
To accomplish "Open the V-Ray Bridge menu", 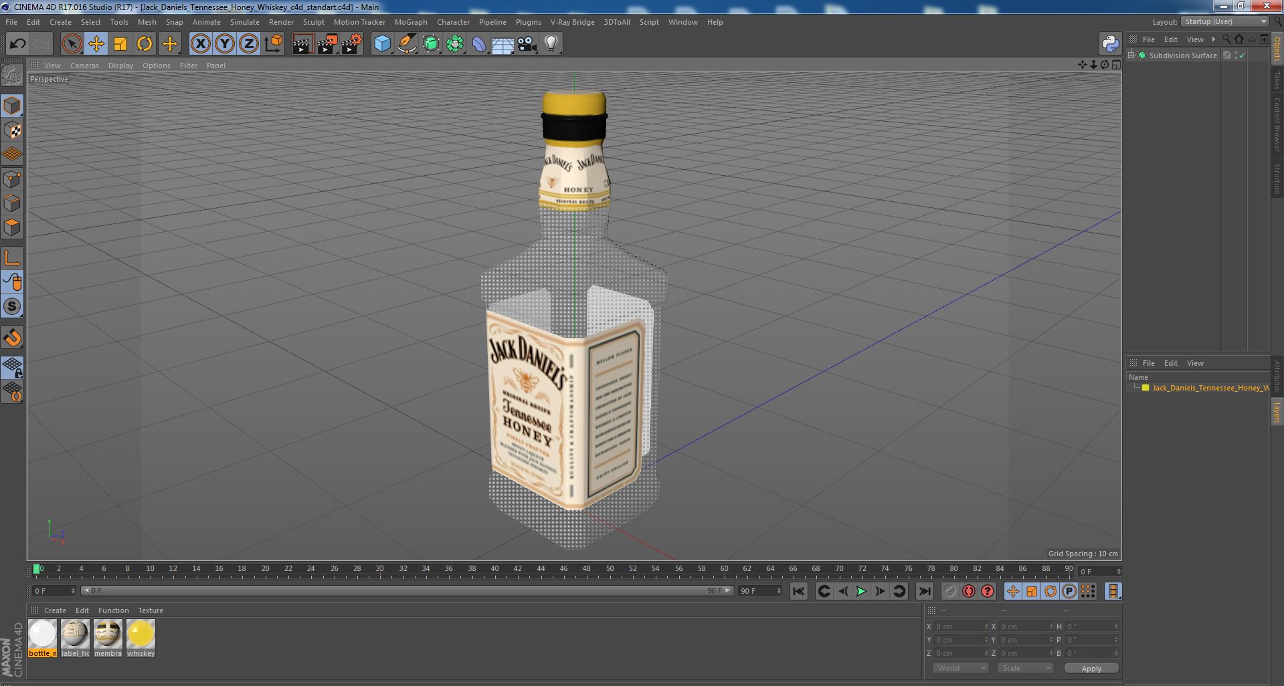I will tap(572, 22).
